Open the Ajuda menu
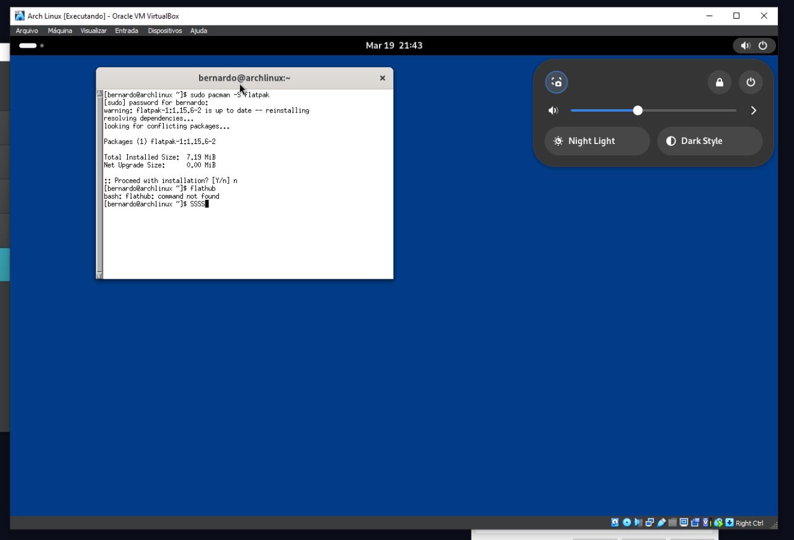The height and width of the screenshot is (540, 794). [198, 30]
